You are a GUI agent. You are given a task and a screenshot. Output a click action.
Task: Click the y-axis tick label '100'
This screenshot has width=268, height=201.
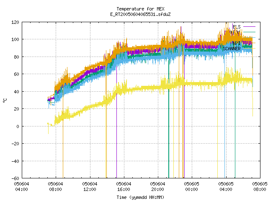tap(15, 39)
